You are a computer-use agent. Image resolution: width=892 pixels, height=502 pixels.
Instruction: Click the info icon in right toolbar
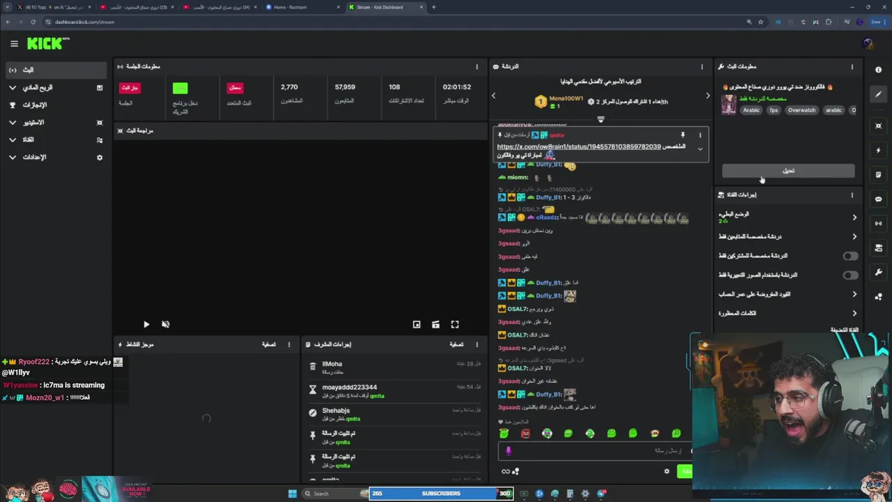(878, 70)
